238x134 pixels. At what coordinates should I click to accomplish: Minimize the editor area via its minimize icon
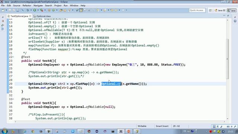(224, 16)
